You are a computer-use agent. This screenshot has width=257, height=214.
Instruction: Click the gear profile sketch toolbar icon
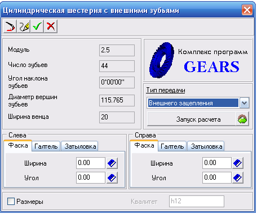click(10, 26)
